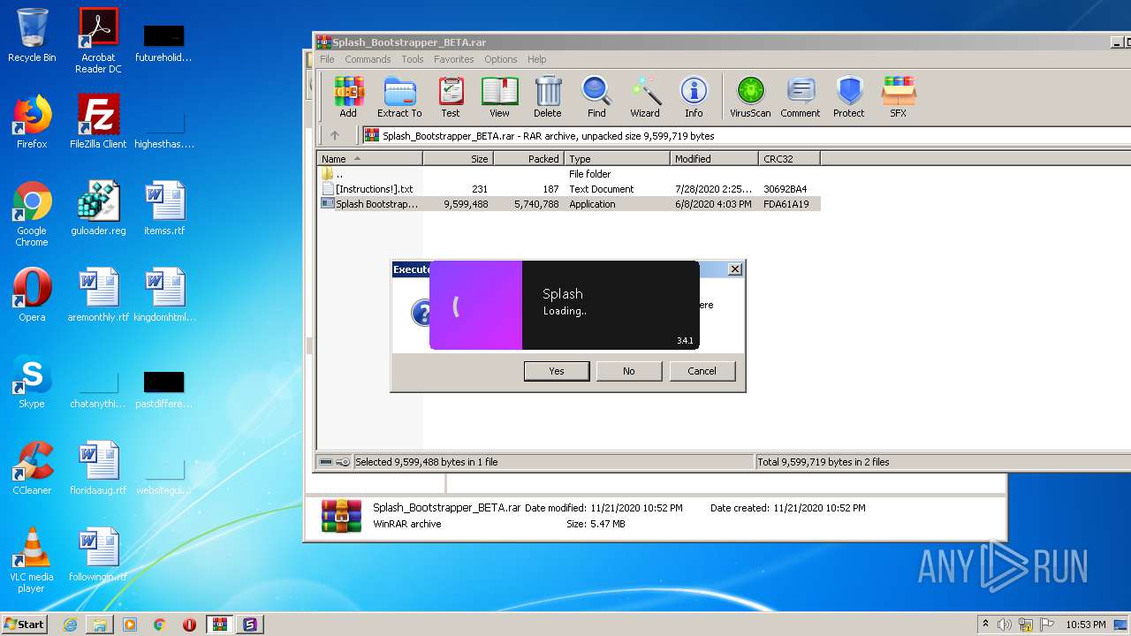Open the Favorites menu
The image size is (1131, 636).
(x=454, y=59)
